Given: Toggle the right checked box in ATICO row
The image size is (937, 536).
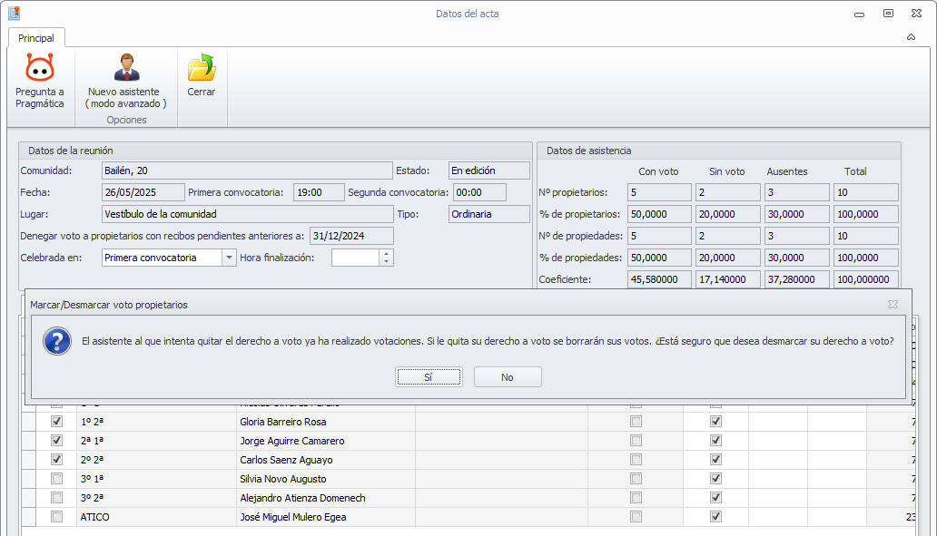Looking at the screenshot, I should (715, 517).
